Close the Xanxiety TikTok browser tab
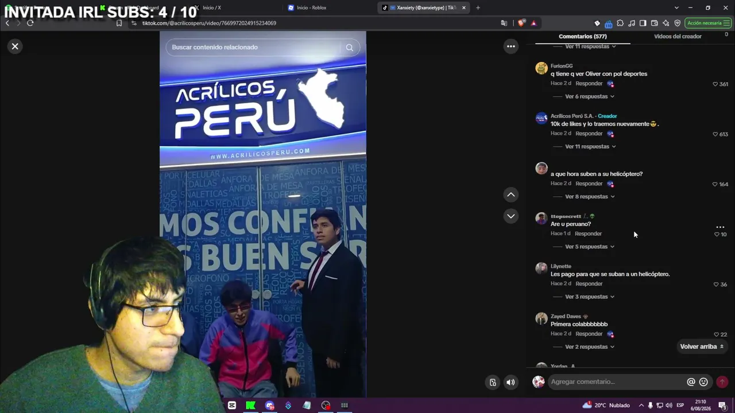This screenshot has width=735, height=413. 463,8
